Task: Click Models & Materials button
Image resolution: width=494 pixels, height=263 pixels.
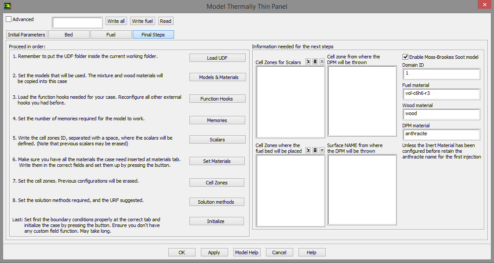Action: (218, 77)
